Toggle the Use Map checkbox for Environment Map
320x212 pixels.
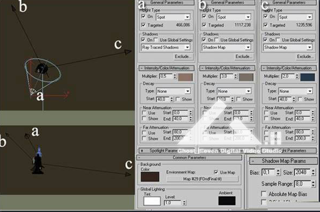pos(216,172)
